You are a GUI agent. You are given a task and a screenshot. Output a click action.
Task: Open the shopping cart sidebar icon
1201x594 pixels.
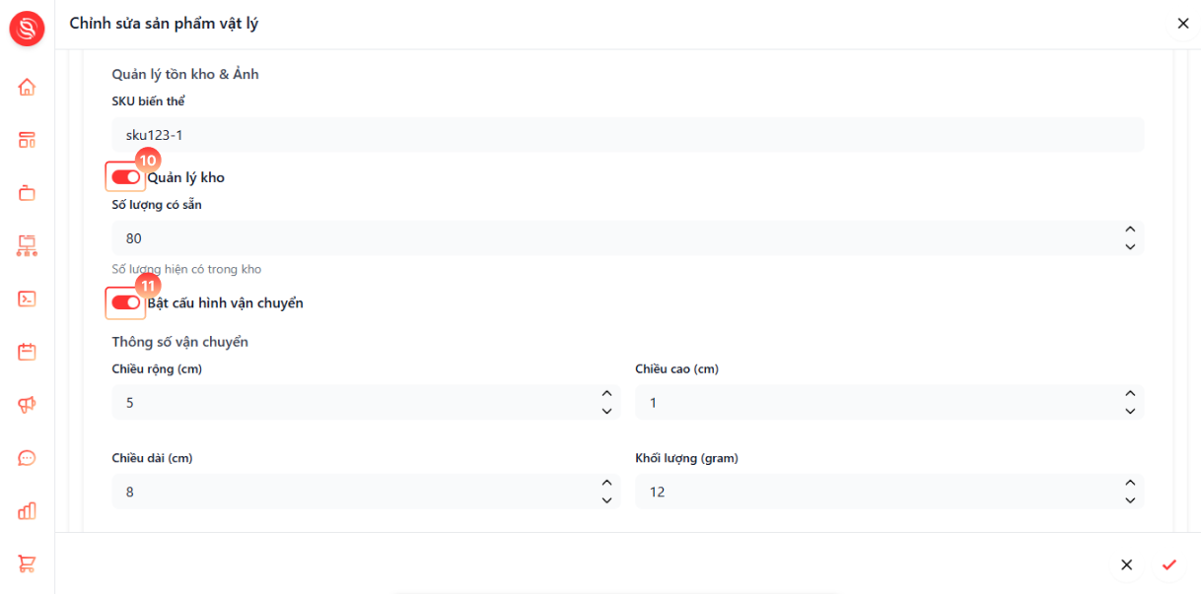point(27,563)
